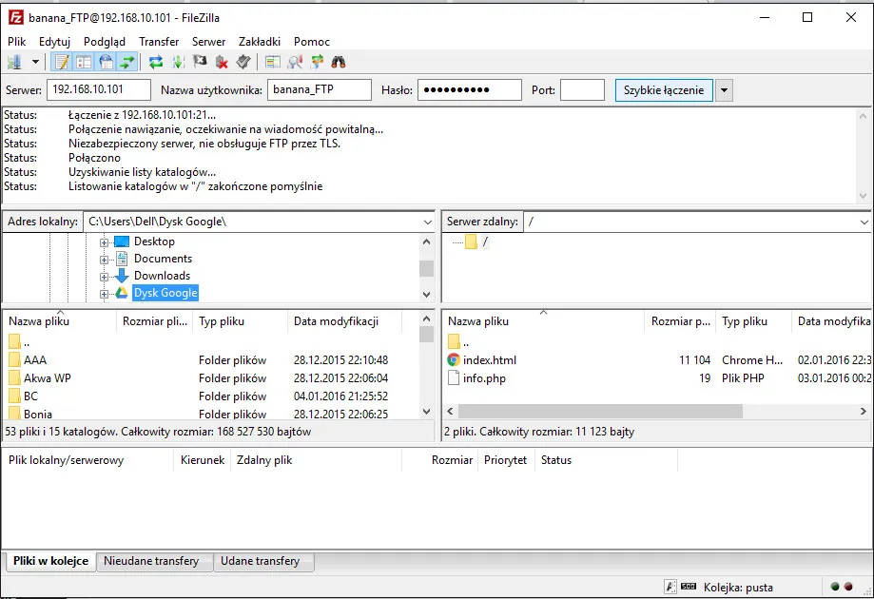874x599 pixels.
Task: Click the BC folder icon
Action: (14, 396)
